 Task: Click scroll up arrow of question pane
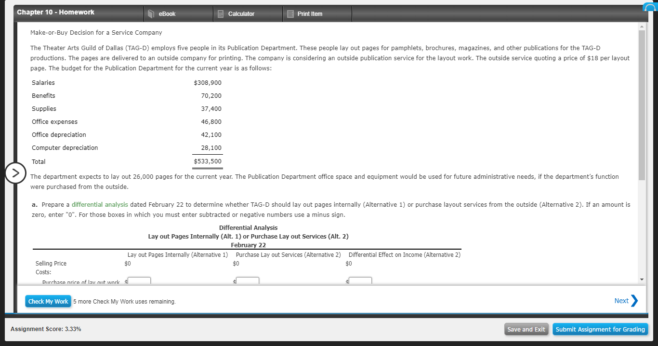pos(641,26)
